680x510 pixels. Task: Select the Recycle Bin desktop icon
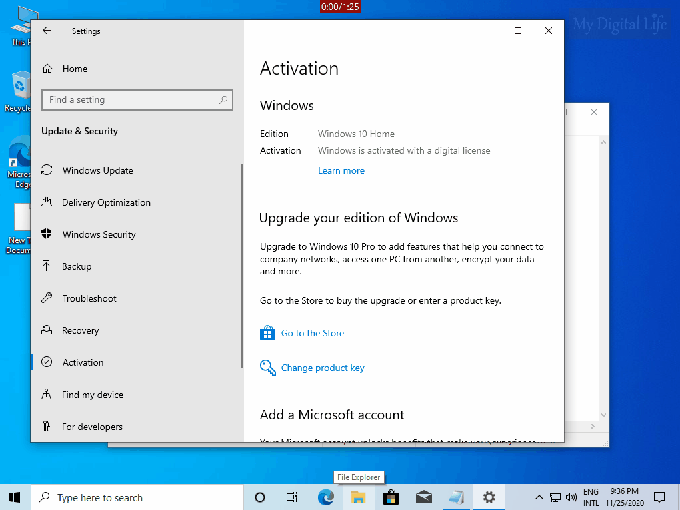(17, 92)
